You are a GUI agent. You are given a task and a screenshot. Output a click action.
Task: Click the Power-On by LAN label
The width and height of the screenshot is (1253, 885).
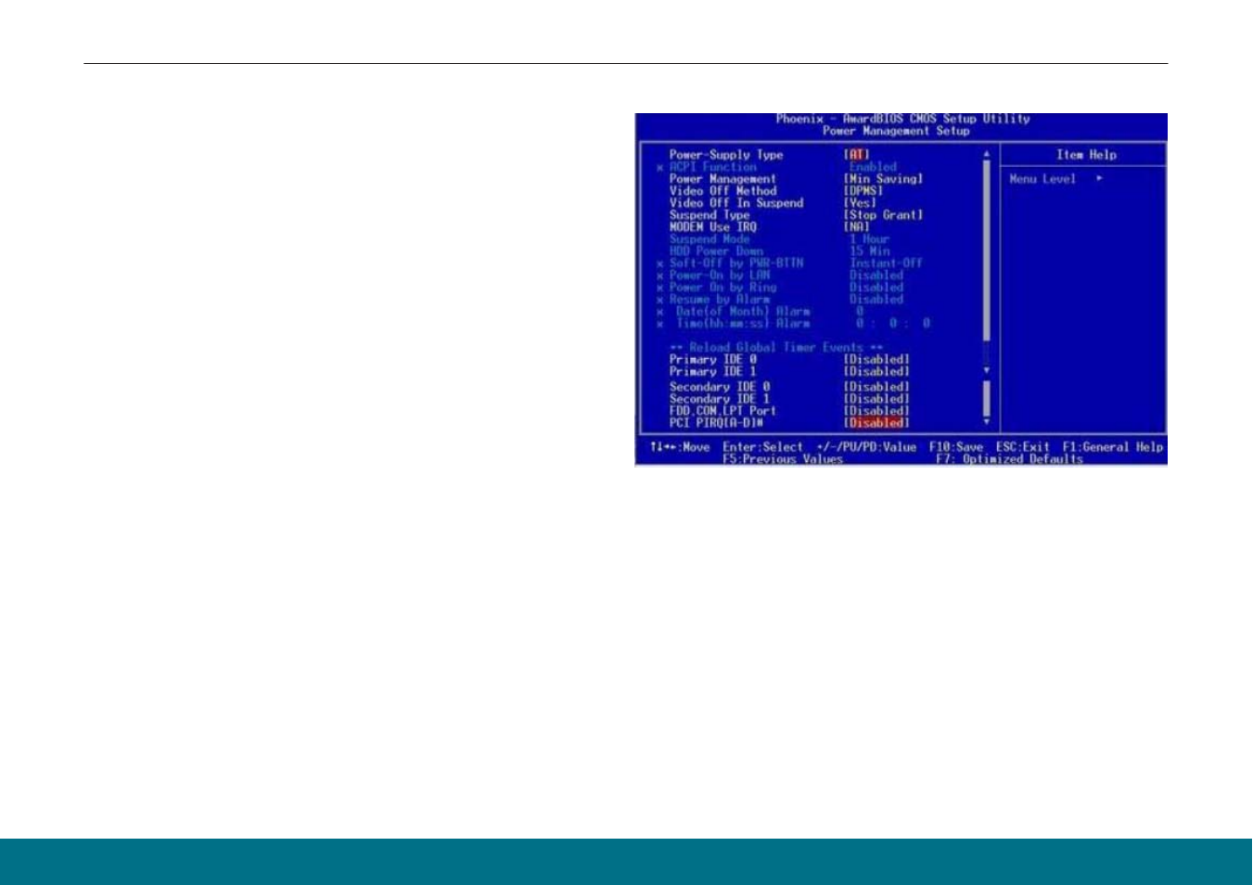pyautogui.click(x=720, y=276)
